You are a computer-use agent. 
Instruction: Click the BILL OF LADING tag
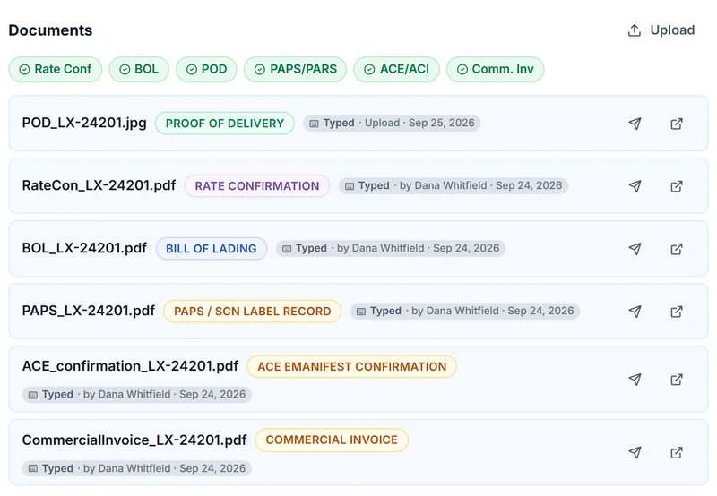pos(212,249)
